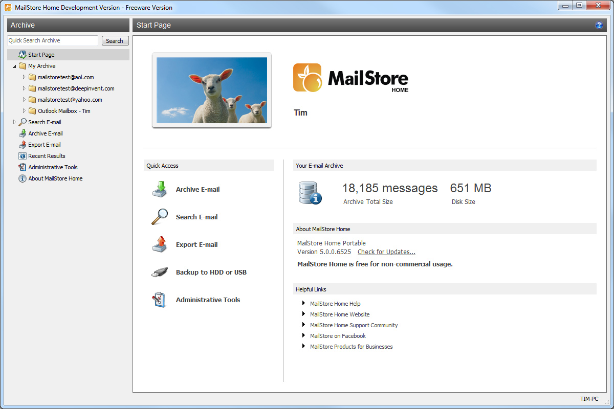Open Administrative Tools in the sidebar tree
This screenshot has width=614, height=409.
[x=53, y=167]
